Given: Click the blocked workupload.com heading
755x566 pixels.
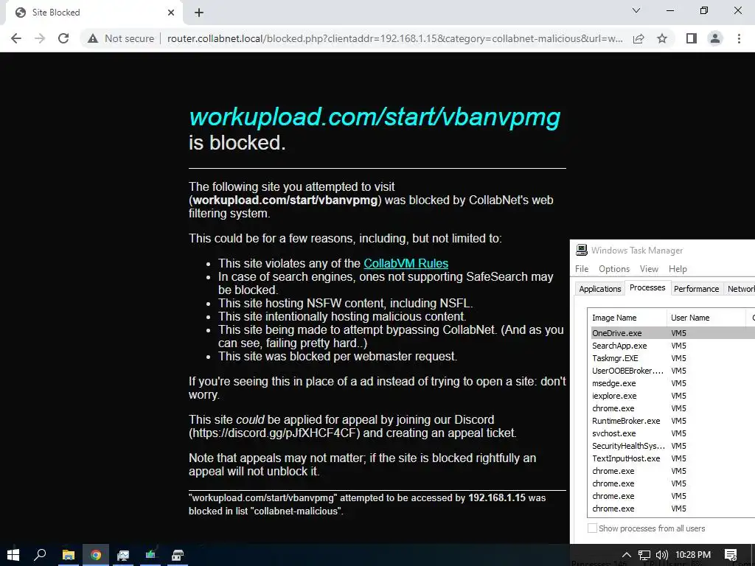Looking at the screenshot, I should click(x=375, y=117).
